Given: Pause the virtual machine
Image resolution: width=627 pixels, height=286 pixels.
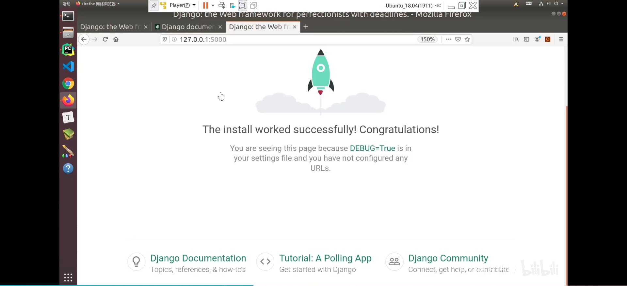Looking at the screenshot, I should 205,5.
